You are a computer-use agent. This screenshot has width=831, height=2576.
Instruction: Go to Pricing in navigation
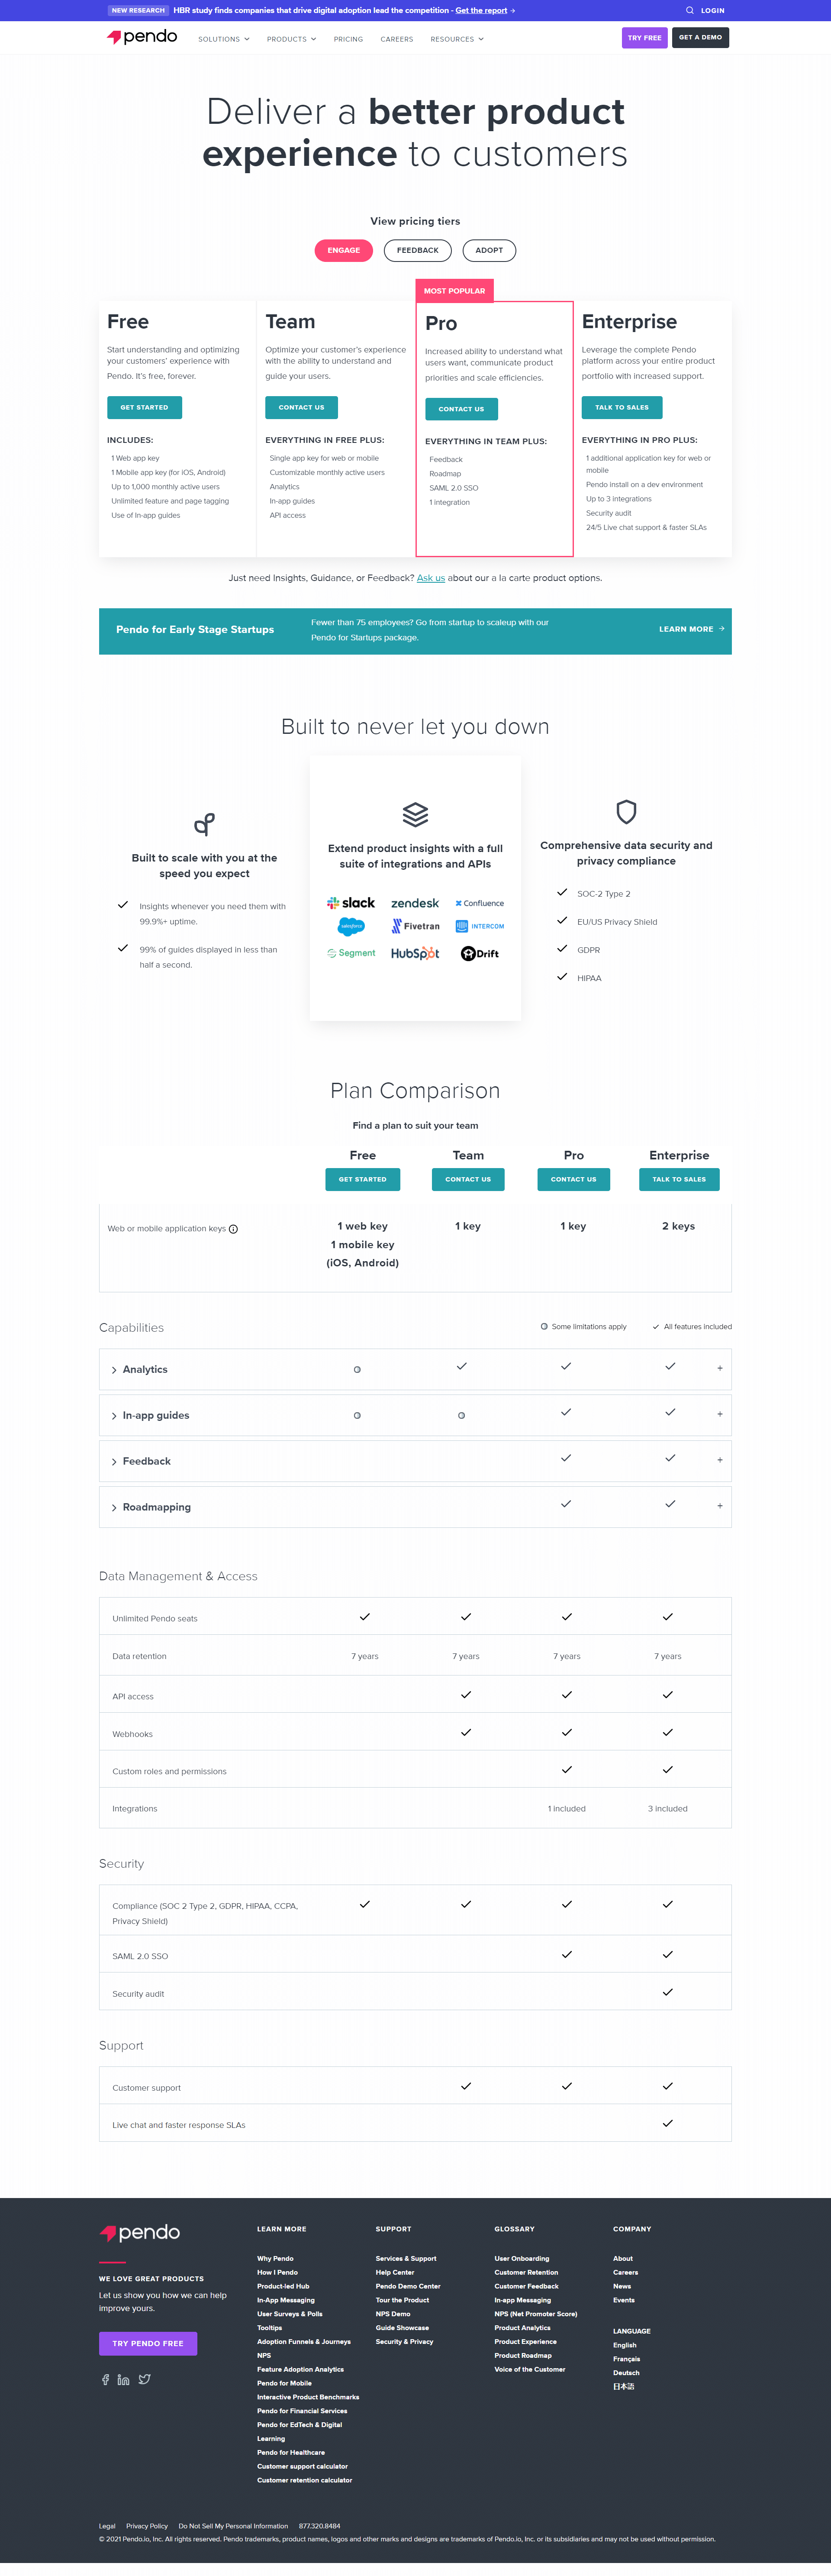[x=348, y=39]
